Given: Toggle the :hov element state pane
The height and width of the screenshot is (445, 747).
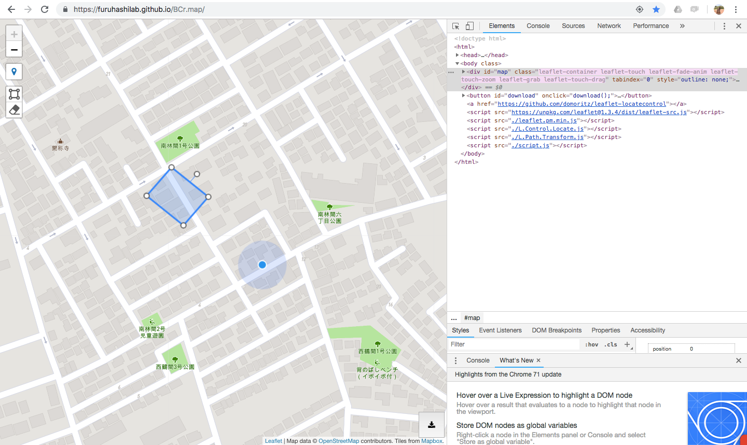Looking at the screenshot, I should [x=591, y=344].
